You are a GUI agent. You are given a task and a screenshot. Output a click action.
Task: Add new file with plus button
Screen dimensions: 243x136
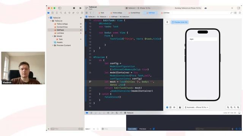point(49,129)
